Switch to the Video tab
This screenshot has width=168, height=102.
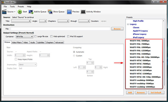tap(26, 43)
